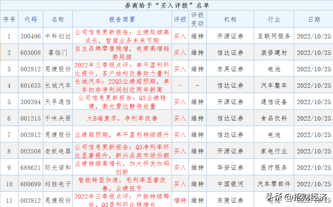Select stock code 300496

click(31, 36)
